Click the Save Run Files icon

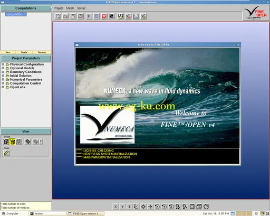81,16
